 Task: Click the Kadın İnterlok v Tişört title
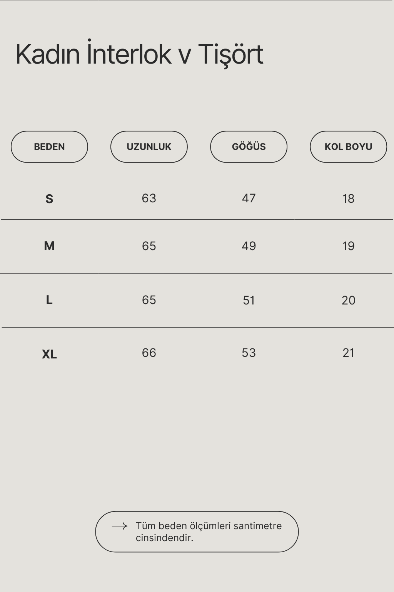click(x=139, y=54)
